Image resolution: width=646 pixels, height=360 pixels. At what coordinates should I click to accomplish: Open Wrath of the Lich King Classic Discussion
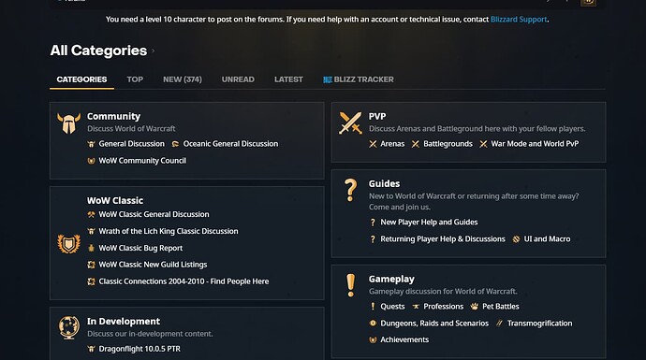[169, 231]
